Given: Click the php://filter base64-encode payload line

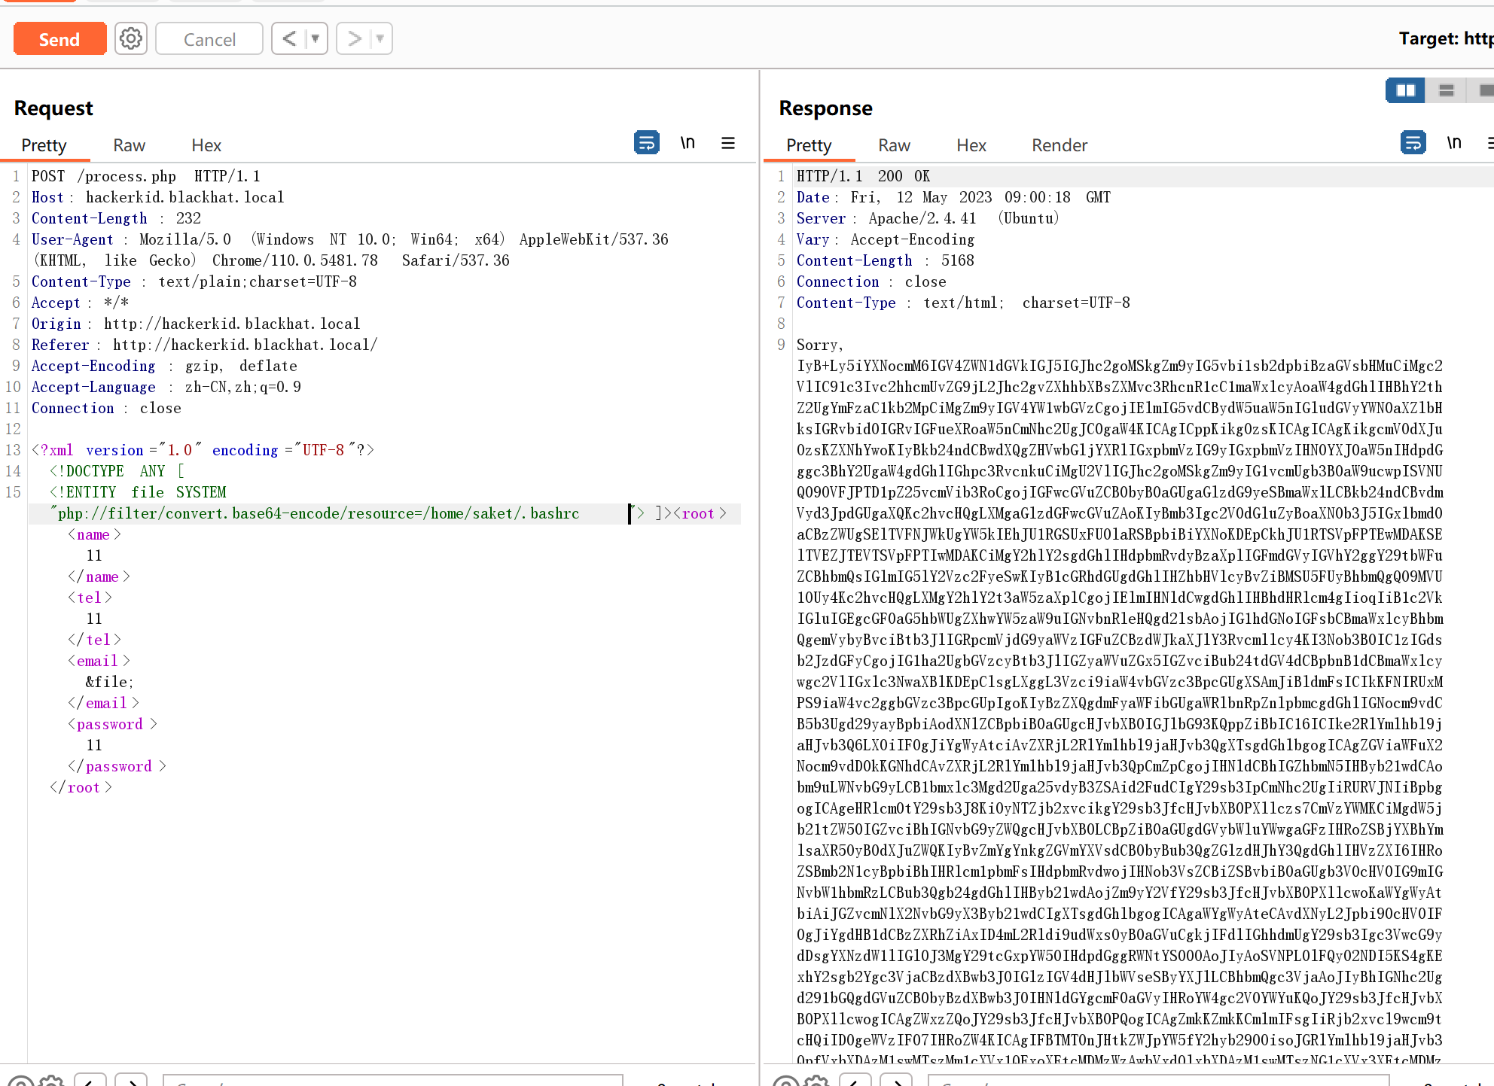Looking at the screenshot, I should click(x=315, y=513).
